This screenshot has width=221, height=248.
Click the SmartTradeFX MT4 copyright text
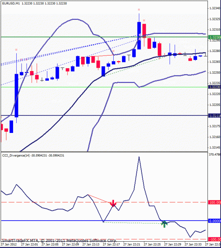coord(59,240)
